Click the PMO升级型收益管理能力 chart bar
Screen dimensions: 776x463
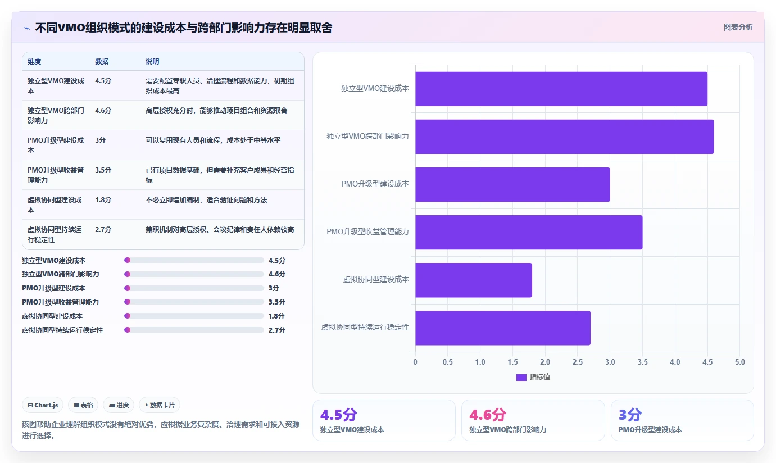point(529,232)
